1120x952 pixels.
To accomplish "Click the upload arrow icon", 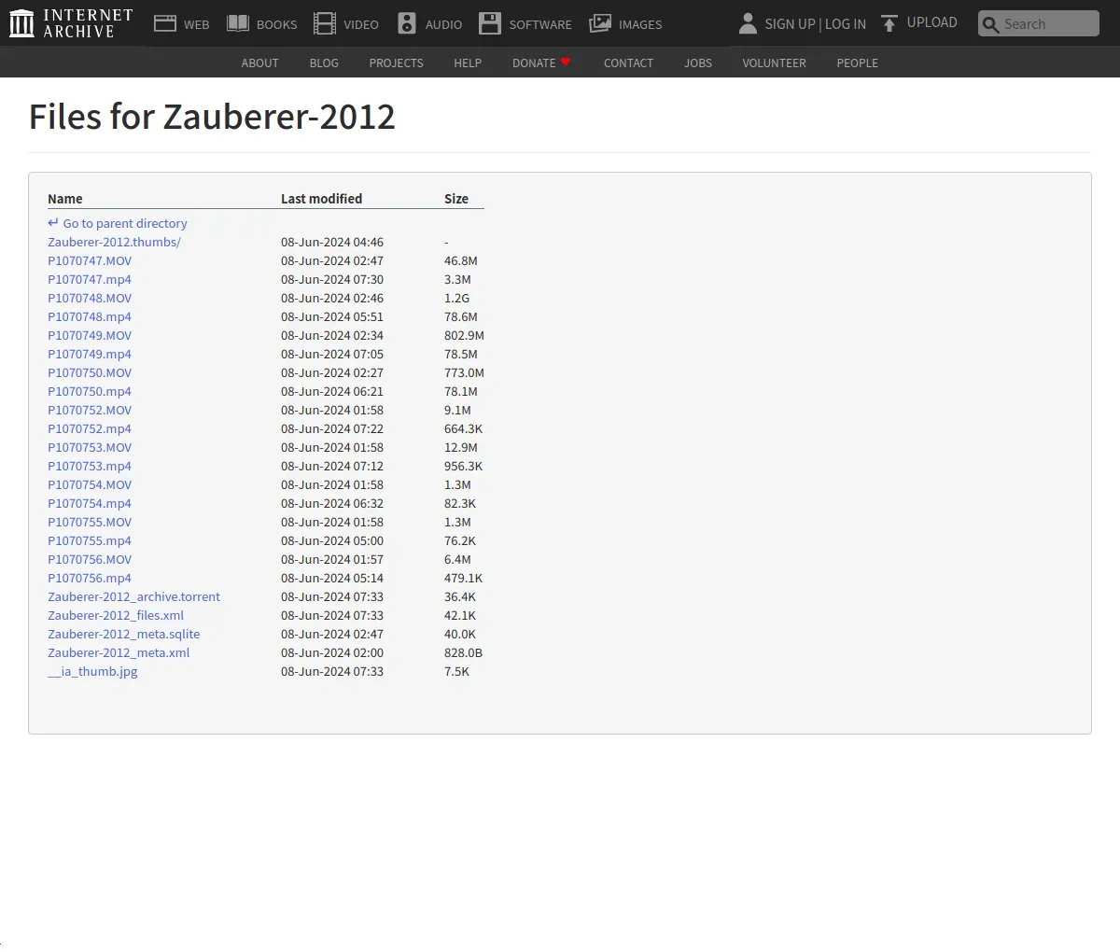I will coord(889,23).
